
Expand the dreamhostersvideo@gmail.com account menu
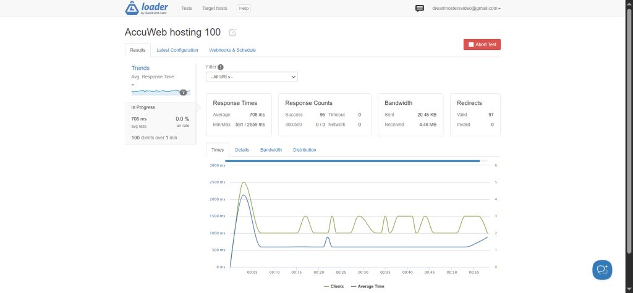(467, 9)
